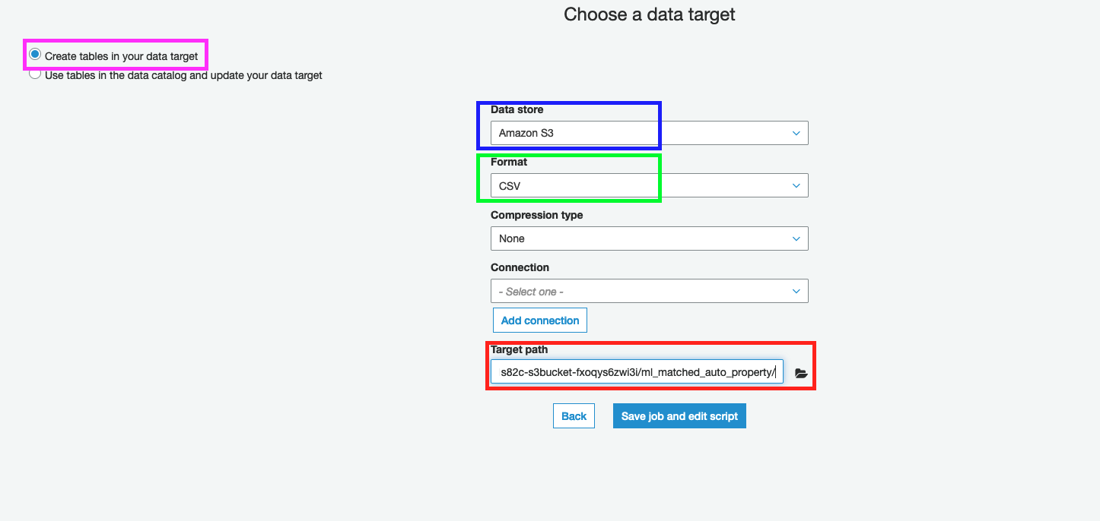Click the 'Target path' field label
Image resolution: width=1100 pixels, height=521 pixels.
519,349
